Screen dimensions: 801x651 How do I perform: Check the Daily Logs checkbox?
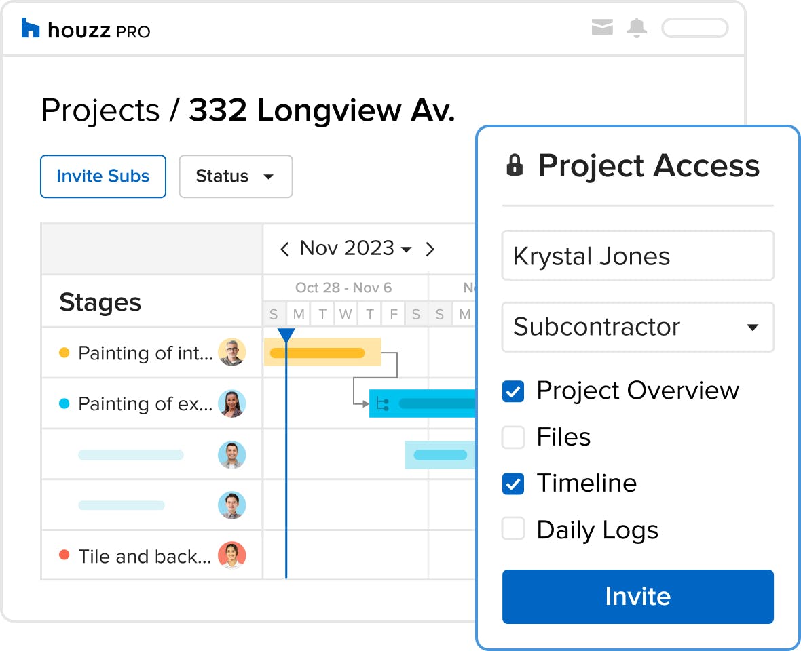coord(513,530)
